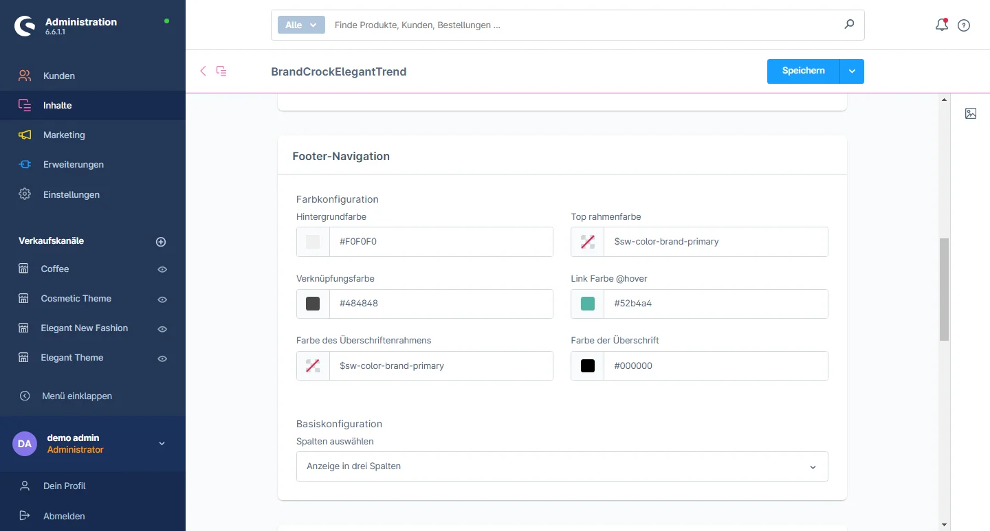Click the Shopware logo in the header
990x531 pixels.
pyautogui.click(x=25, y=26)
